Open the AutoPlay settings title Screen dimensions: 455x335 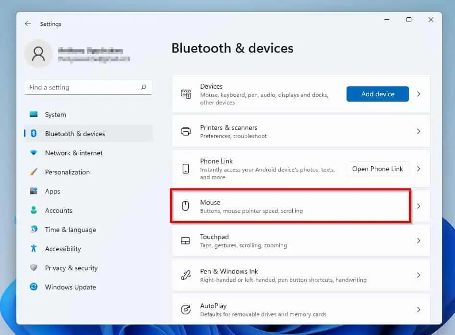tap(213, 306)
